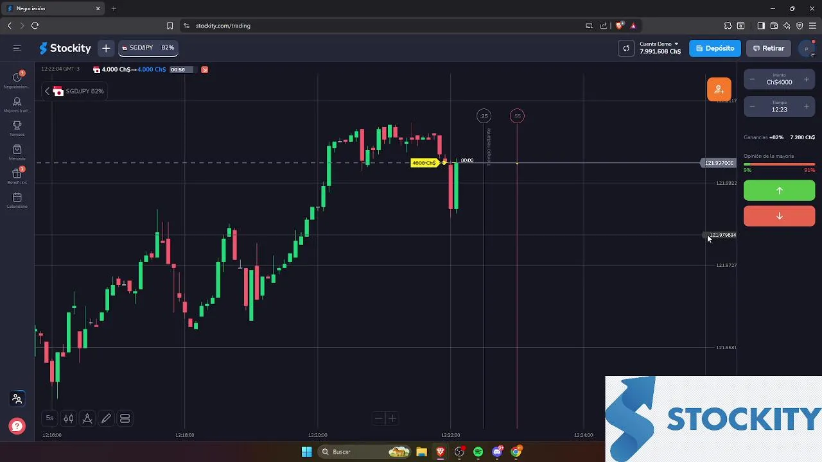Image resolution: width=822 pixels, height=462 pixels.
Task: Click the orange add-trader button
Action: coord(719,89)
